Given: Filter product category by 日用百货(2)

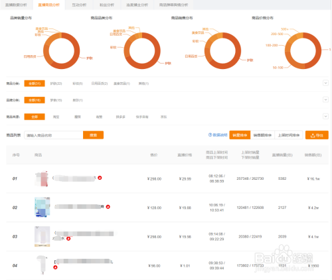Looking at the screenshot, I should click(100, 84).
